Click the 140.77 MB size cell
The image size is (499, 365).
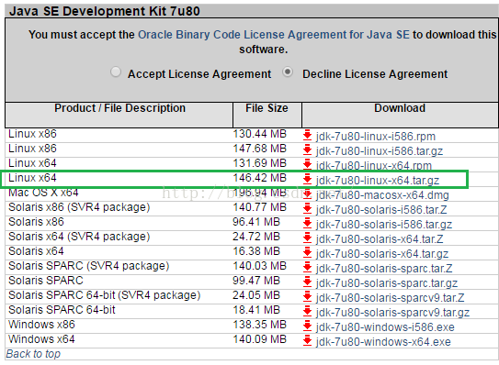(260, 207)
